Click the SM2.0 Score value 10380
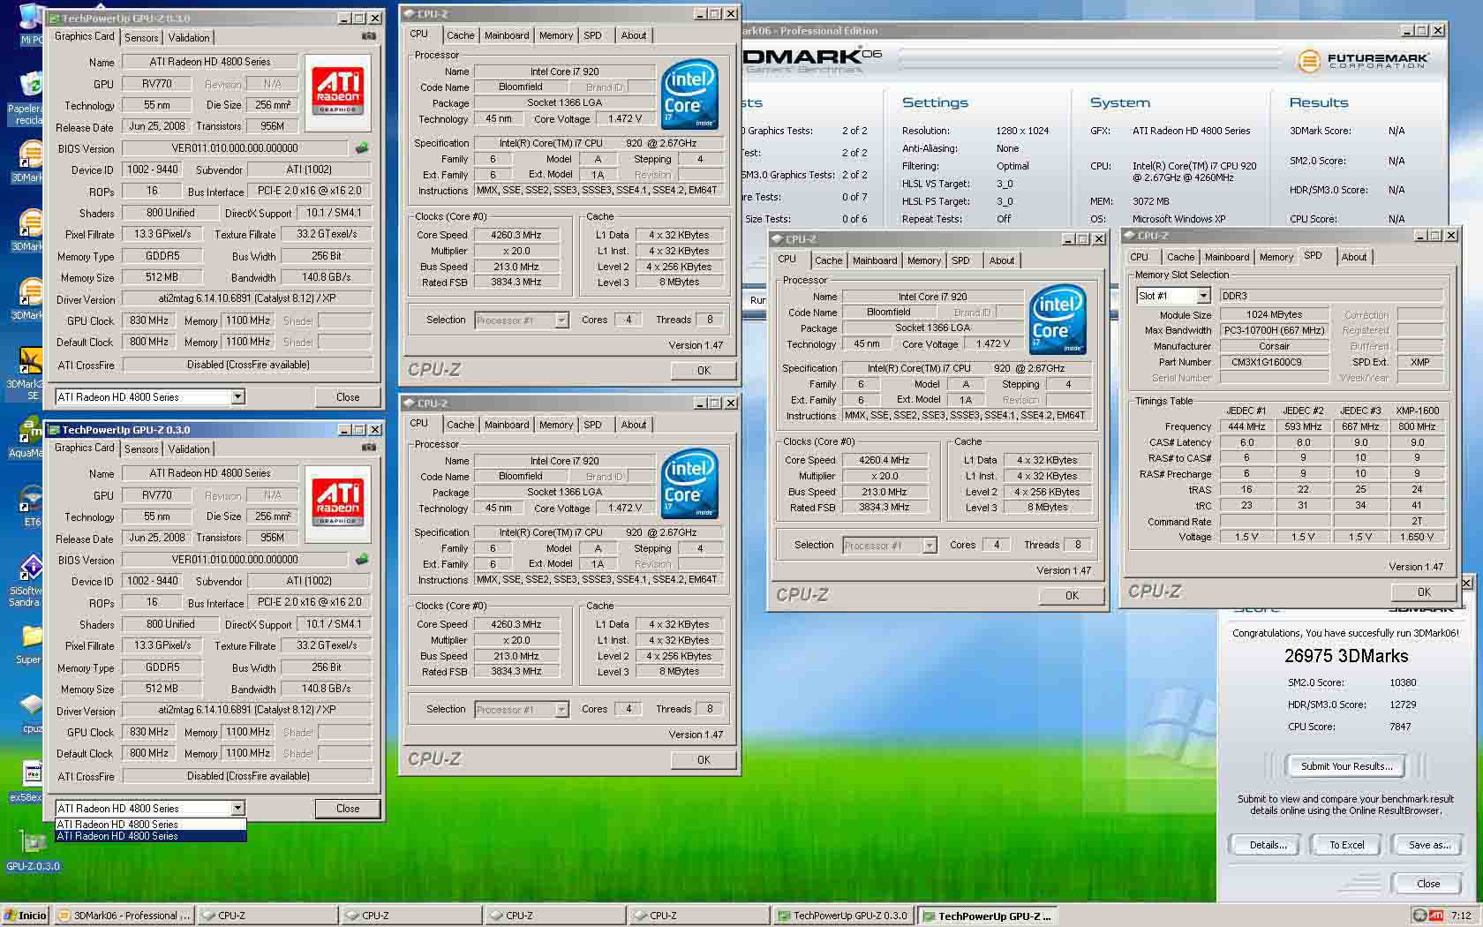The image size is (1483, 927). tap(1402, 682)
